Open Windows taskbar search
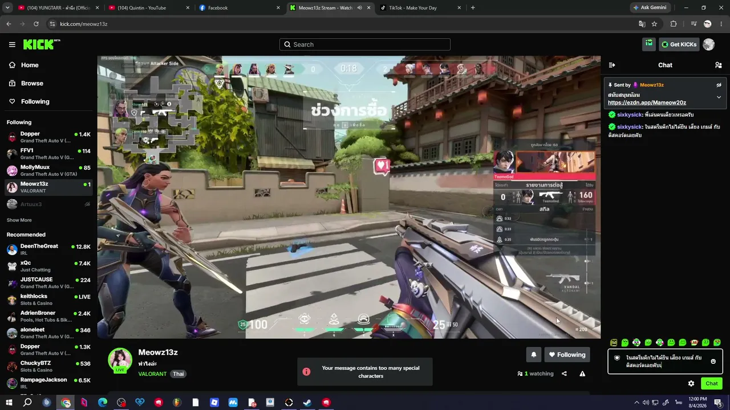Image resolution: width=730 pixels, height=410 pixels. pos(27,403)
